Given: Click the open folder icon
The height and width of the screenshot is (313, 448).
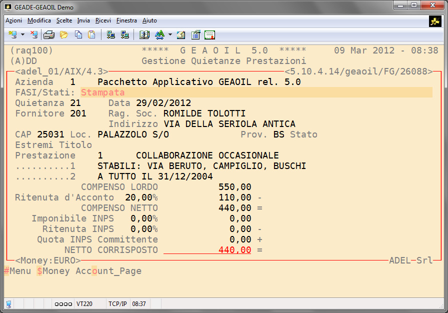Looking at the screenshot, I should 63,35.
